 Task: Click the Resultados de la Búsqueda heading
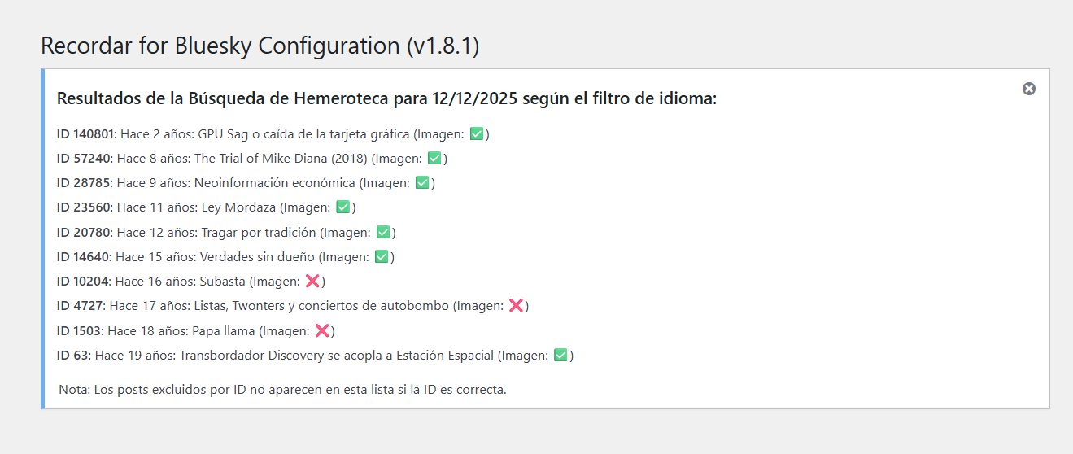pyautogui.click(x=386, y=99)
